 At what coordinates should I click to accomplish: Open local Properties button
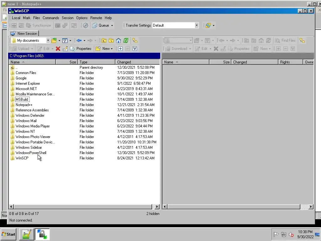pos(81,49)
